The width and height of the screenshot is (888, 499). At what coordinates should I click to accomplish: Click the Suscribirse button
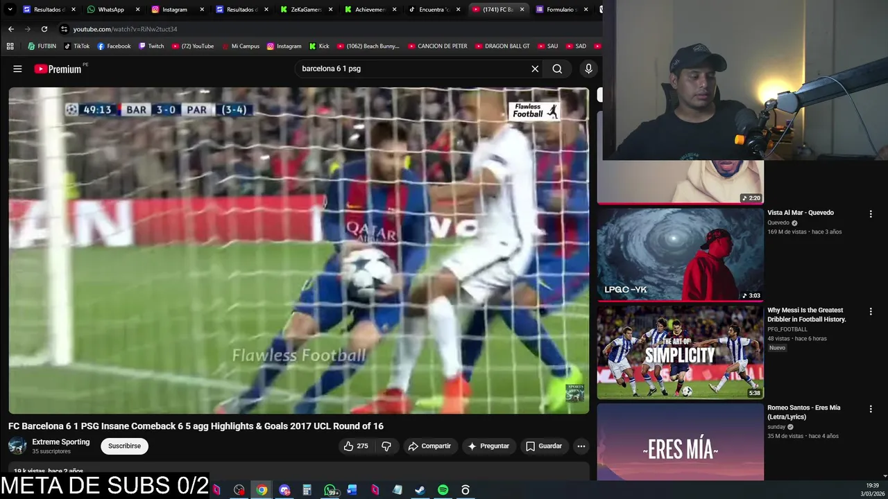pos(124,446)
